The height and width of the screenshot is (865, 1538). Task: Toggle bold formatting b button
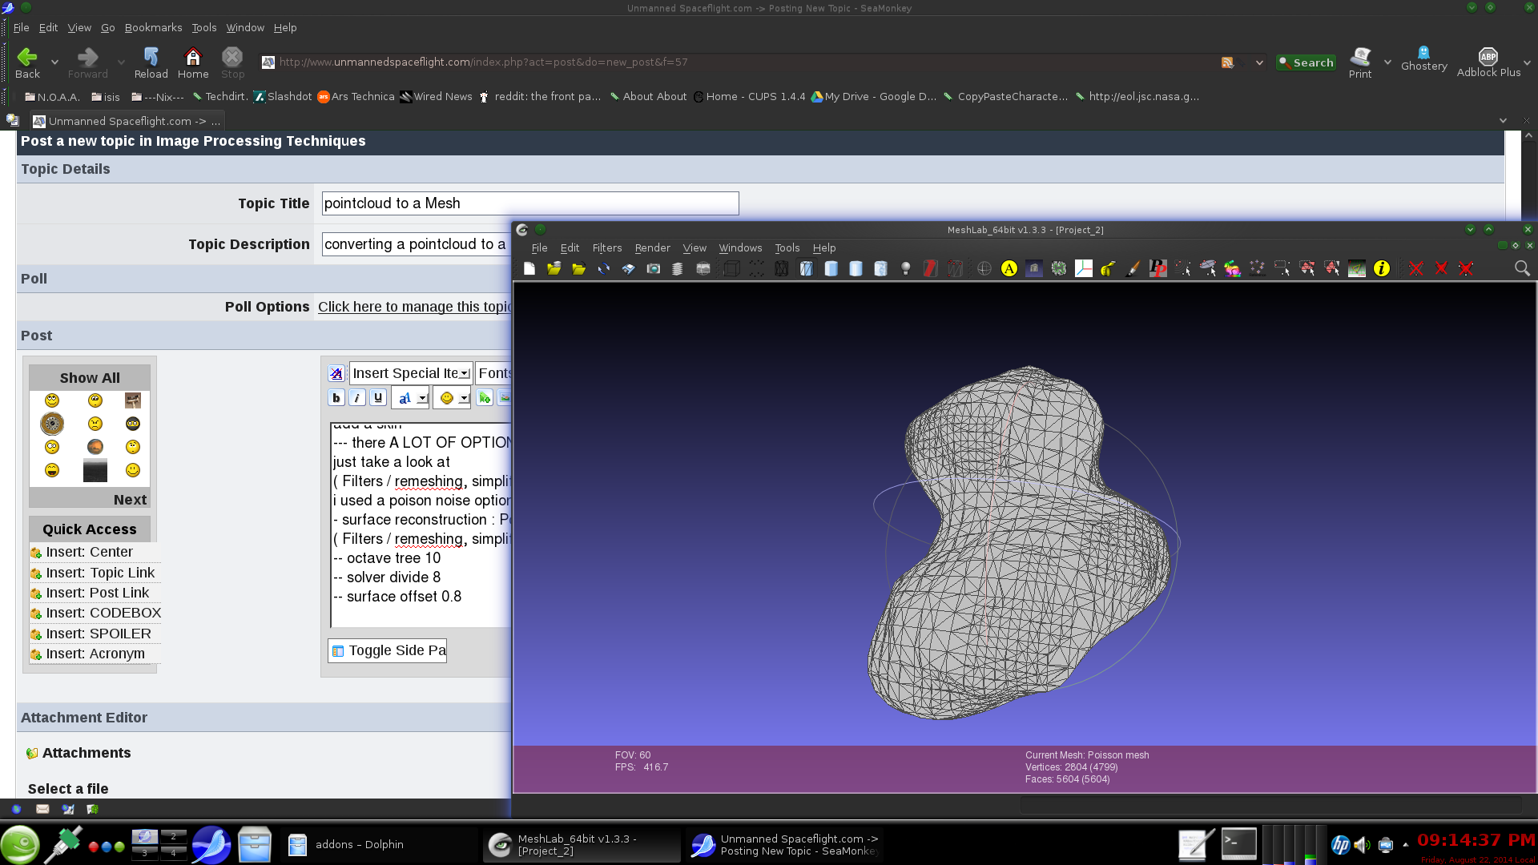[336, 398]
